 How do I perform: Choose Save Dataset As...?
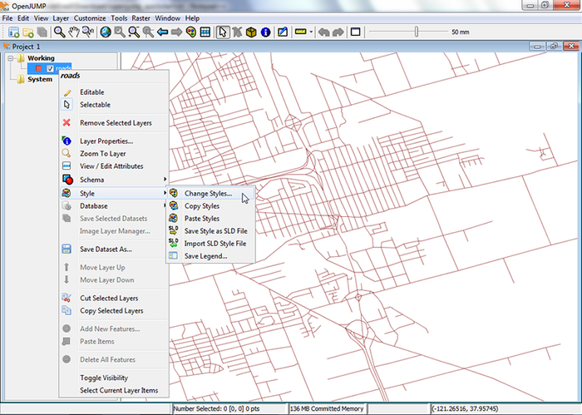[x=114, y=249]
